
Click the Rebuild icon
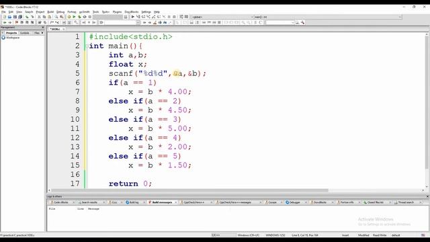[x=85, y=17]
